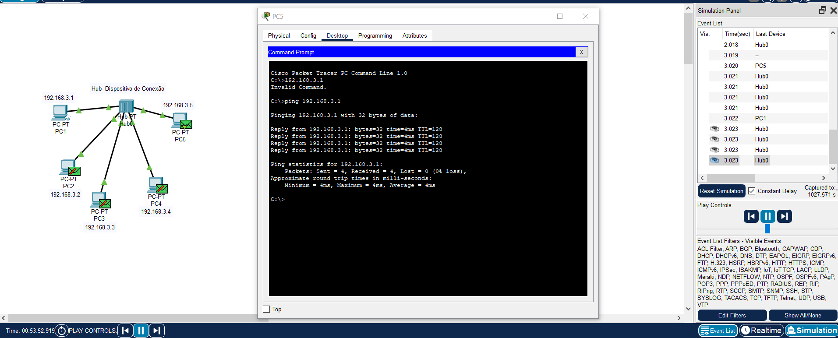Select the 3.020 PC5 event row
Viewport: 838px width, 338px height.
click(769, 66)
